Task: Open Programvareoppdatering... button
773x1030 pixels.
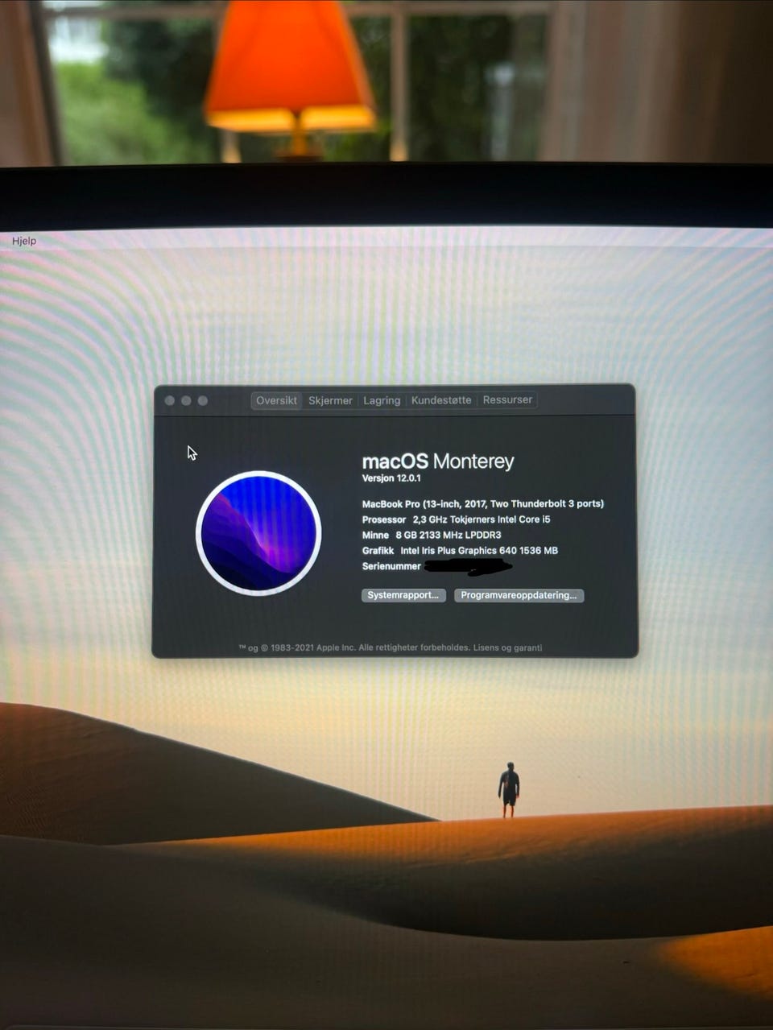Action: (519, 595)
